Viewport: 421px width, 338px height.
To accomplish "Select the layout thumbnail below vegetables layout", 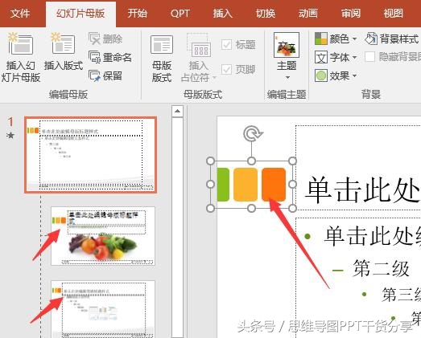I will (x=103, y=309).
